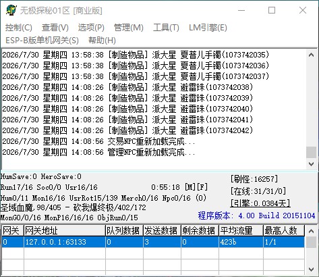
Task: Click the 网关 column header
Action: point(13,230)
